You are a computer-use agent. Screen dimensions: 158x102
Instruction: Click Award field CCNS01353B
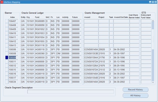pyautogui.click(x=91, y=54)
